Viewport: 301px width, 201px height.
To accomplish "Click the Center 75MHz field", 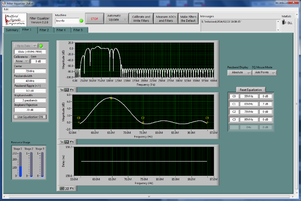I will 30,71.
